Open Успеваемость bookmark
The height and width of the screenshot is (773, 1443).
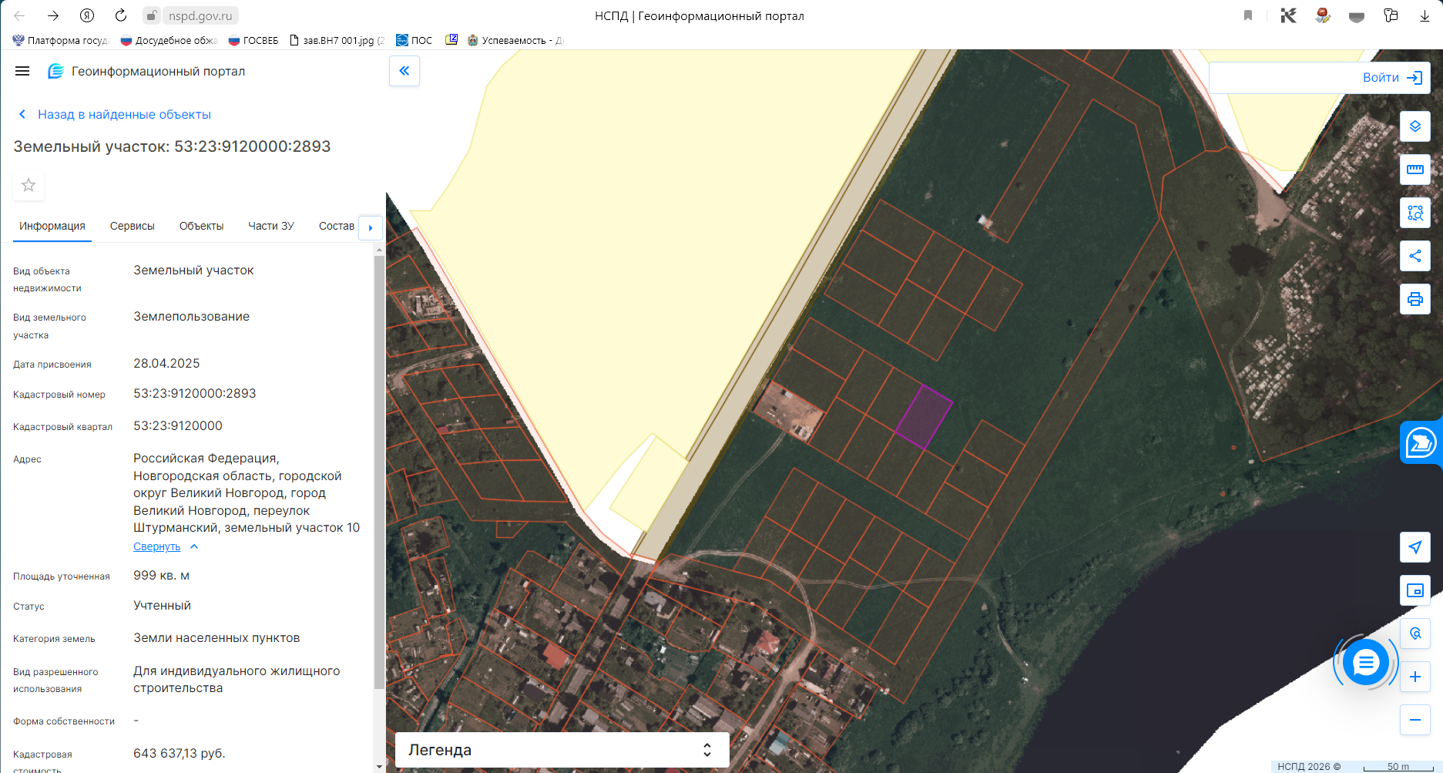(x=515, y=40)
